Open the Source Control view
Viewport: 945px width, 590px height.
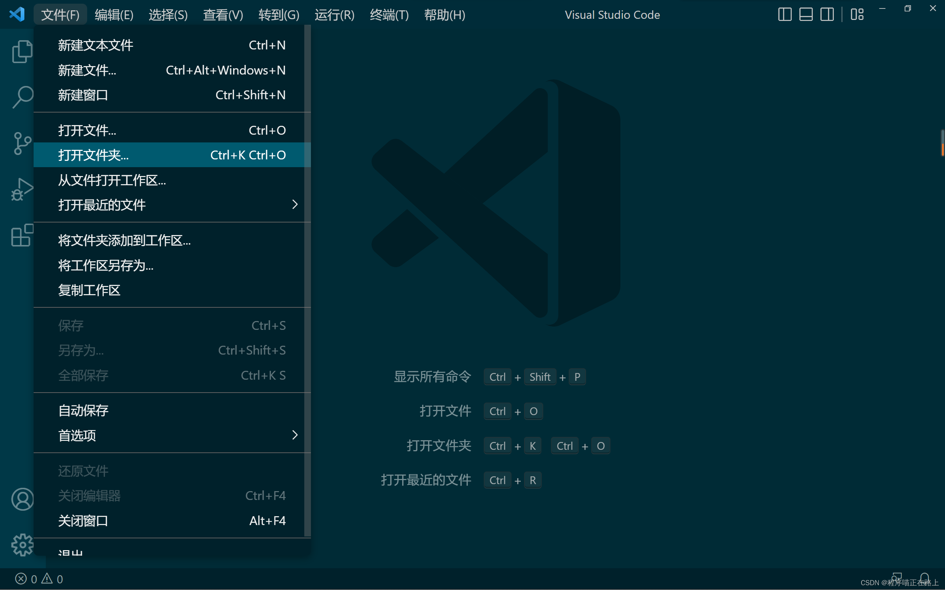[x=22, y=143]
